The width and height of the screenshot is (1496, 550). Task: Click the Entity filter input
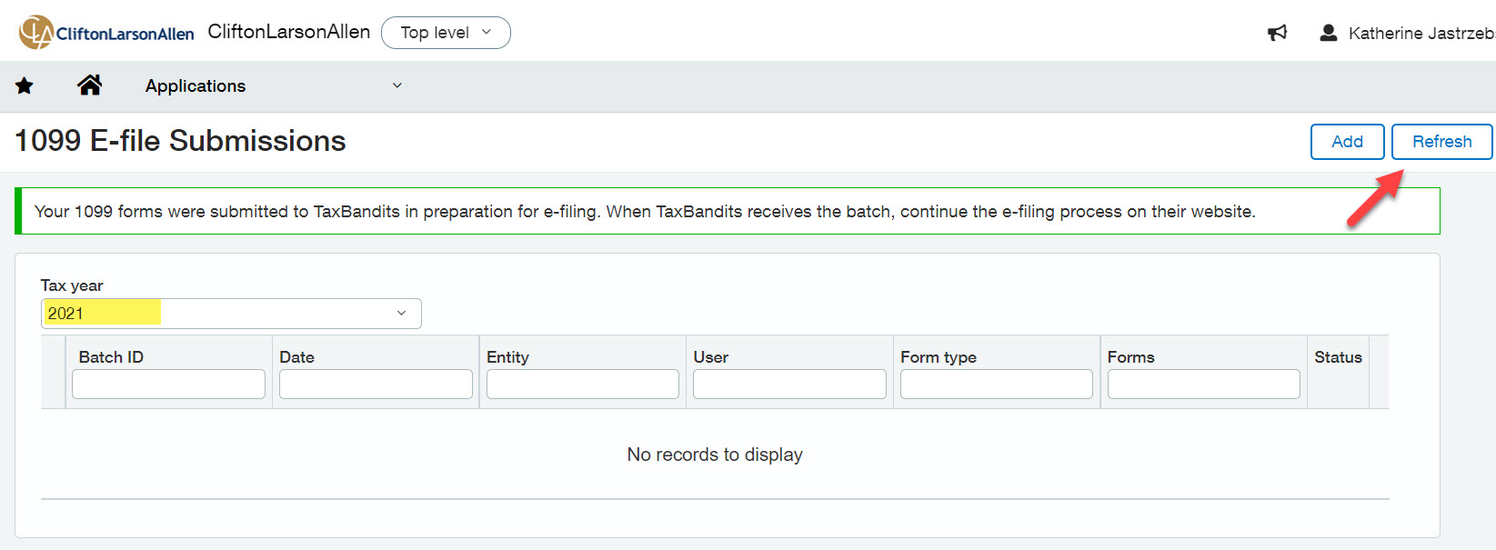tap(582, 385)
